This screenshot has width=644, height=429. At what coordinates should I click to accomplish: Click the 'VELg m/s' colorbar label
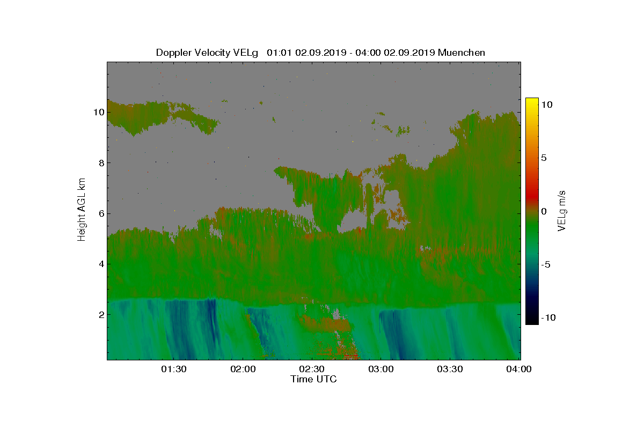(x=561, y=210)
